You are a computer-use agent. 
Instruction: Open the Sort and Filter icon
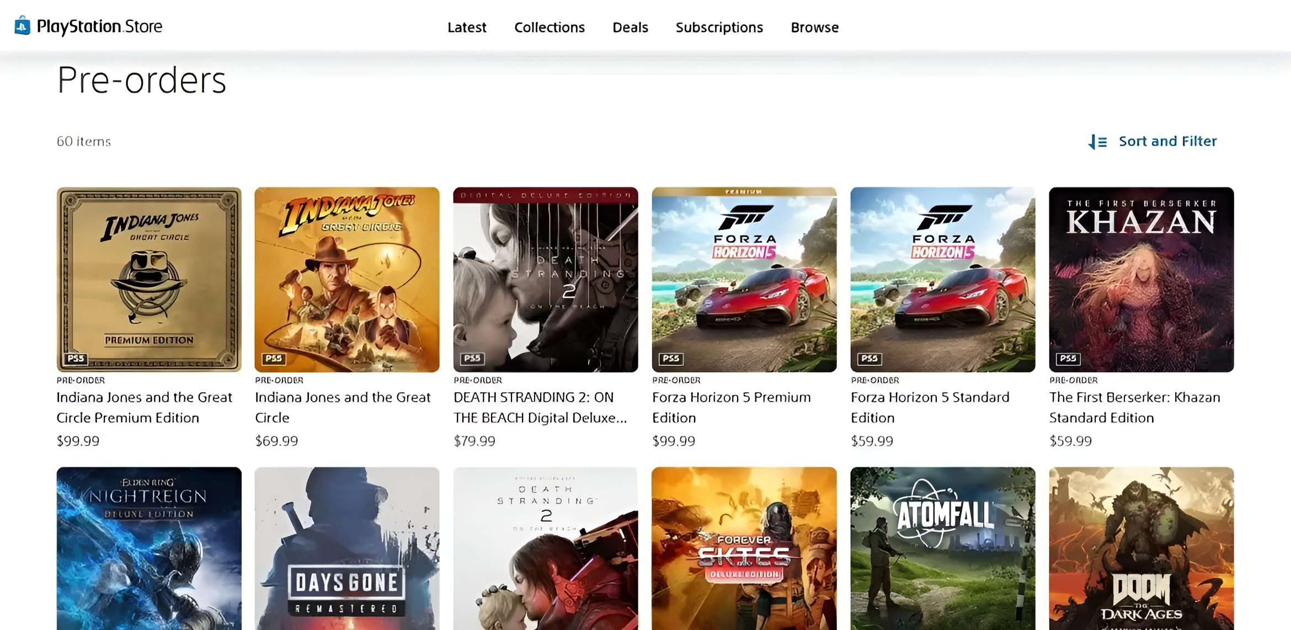point(1098,142)
